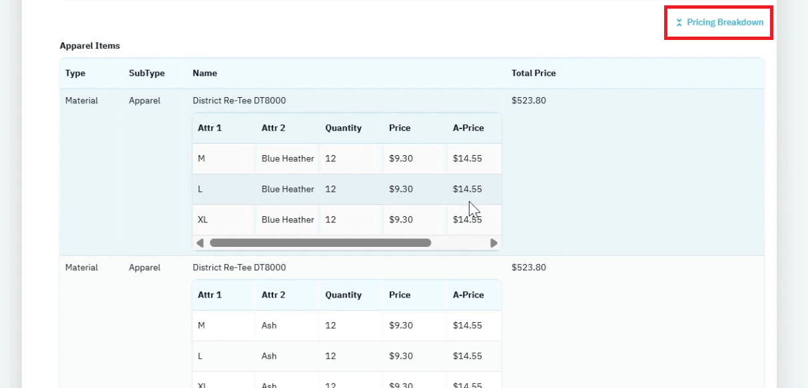
Task: Click right arrow of horizontal scrollbar
Action: 494,243
